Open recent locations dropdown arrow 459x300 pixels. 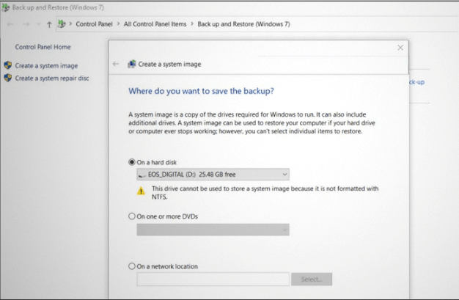click(38, 24)
